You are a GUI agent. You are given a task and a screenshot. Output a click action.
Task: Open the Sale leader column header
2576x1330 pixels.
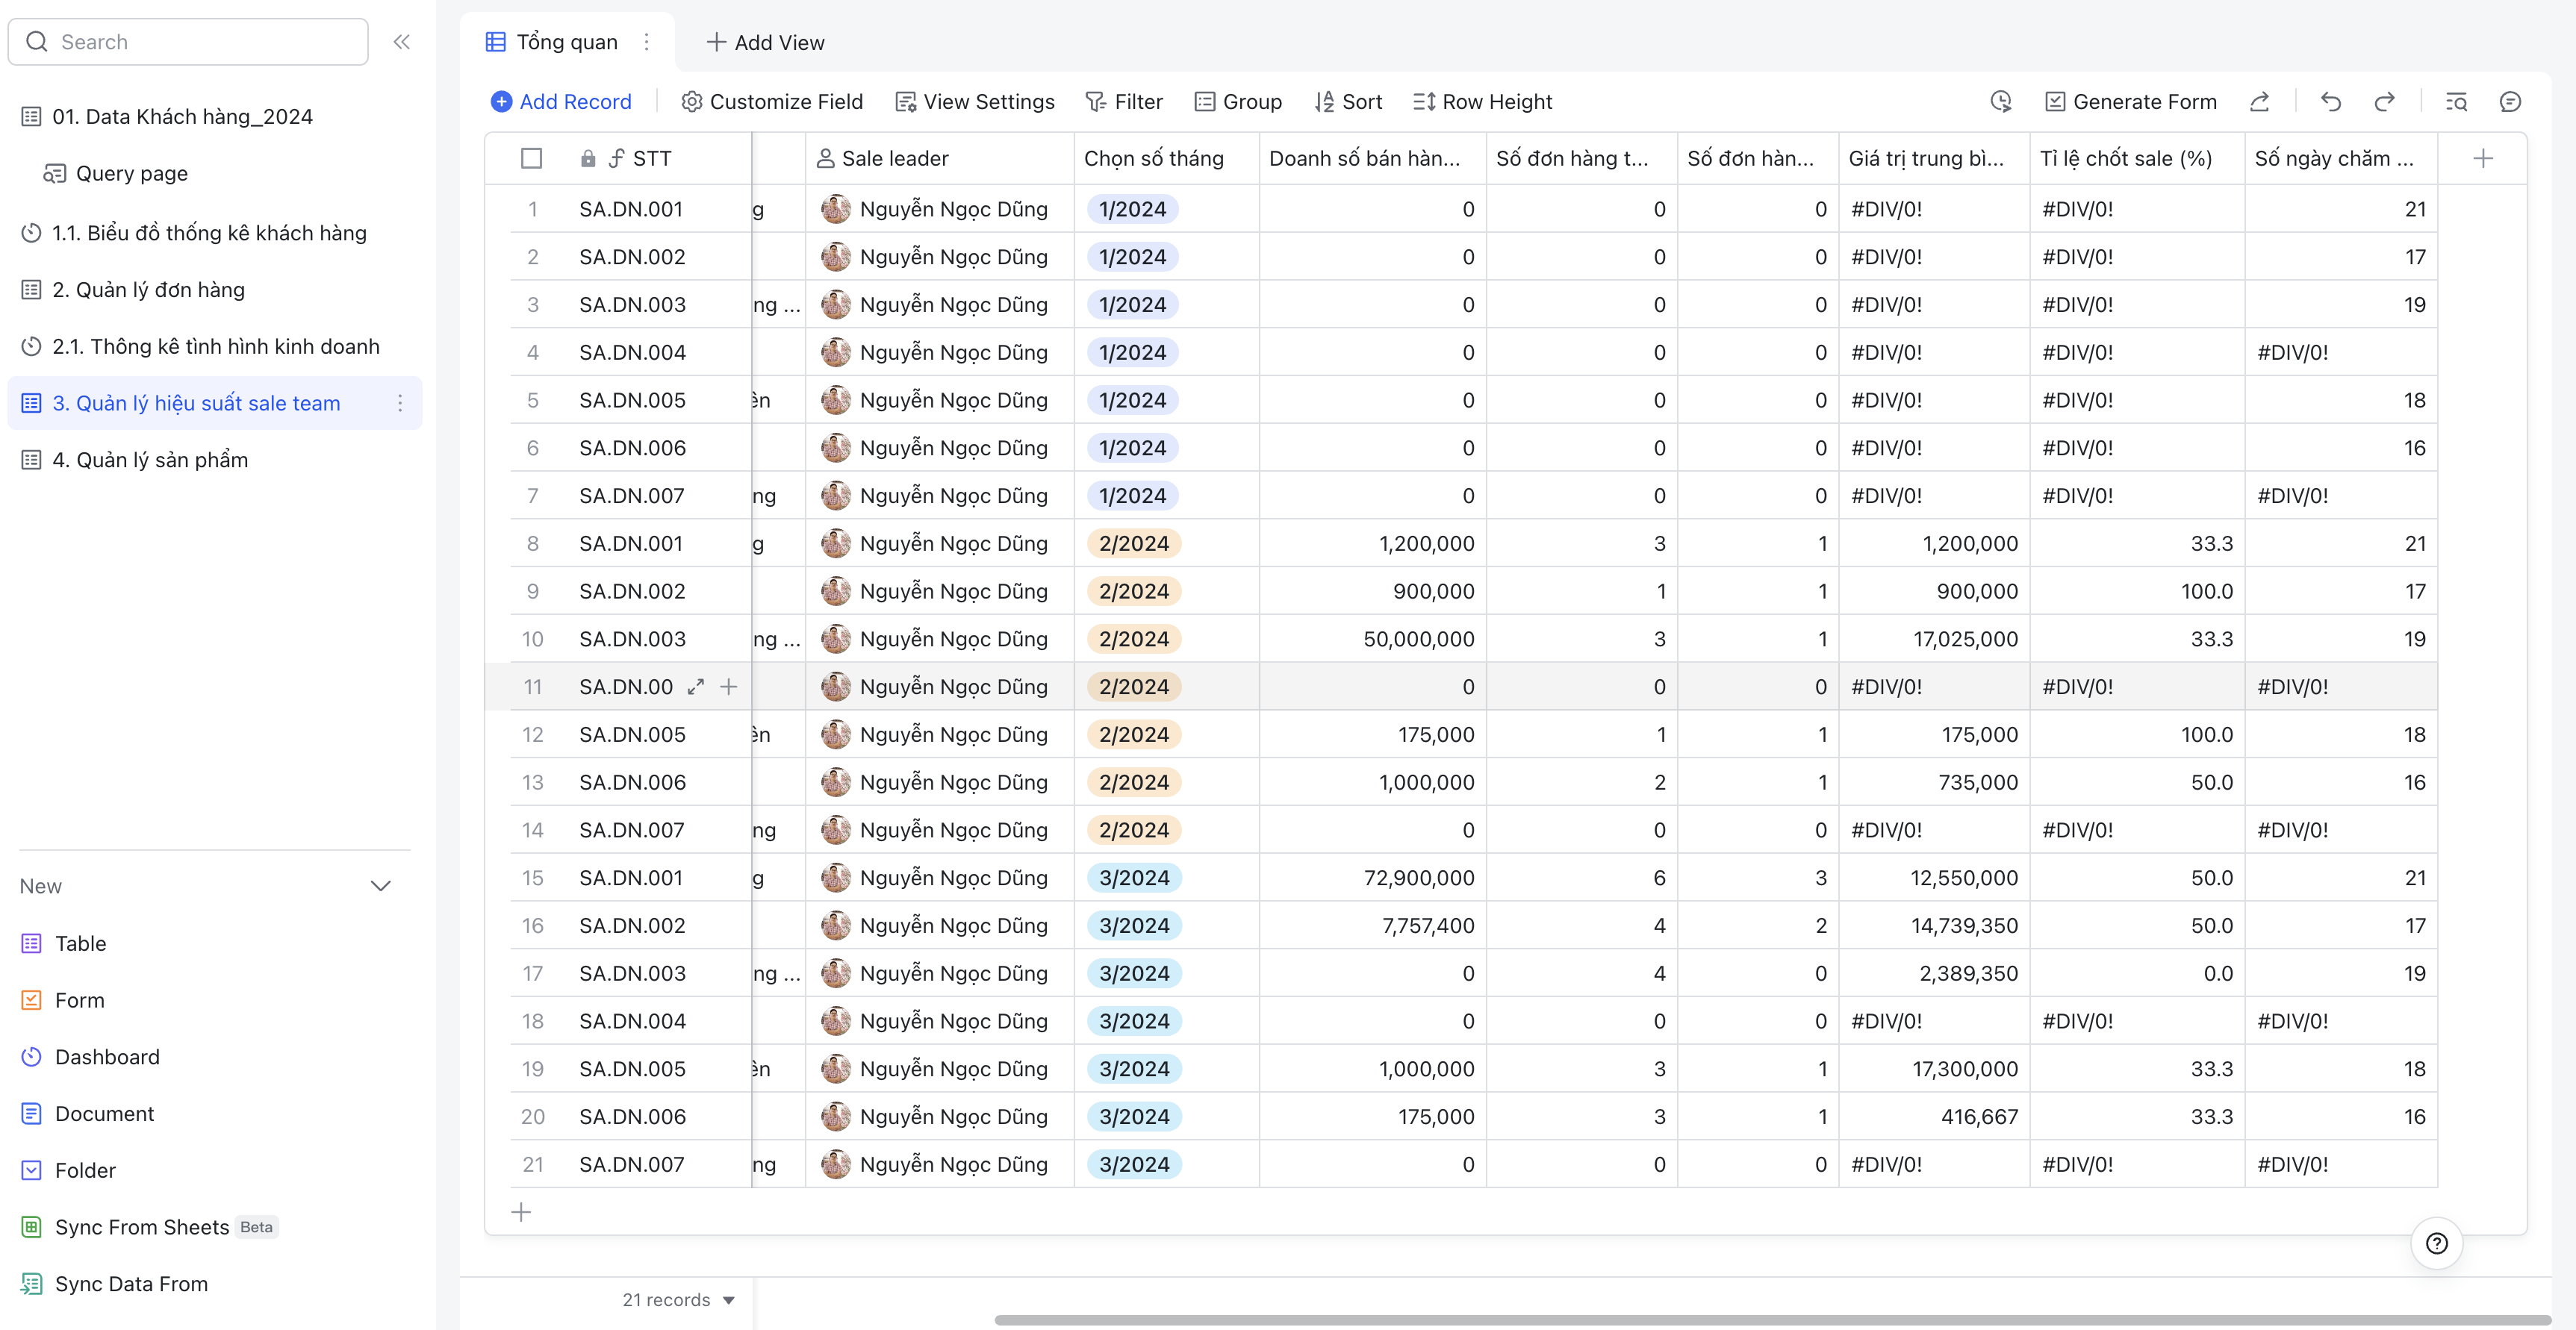tap(940, 158)
